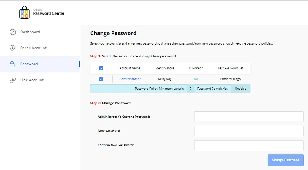Click the Account Name column header

click(x=130, y=68)
